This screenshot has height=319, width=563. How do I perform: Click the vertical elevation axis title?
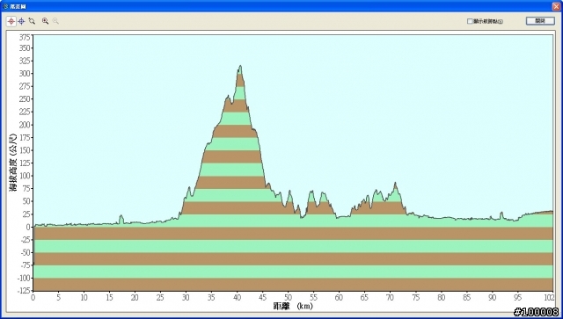point(13,163)
